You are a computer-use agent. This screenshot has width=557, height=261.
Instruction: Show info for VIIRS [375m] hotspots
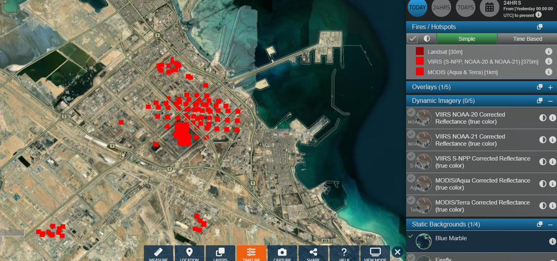pos(549,61)
